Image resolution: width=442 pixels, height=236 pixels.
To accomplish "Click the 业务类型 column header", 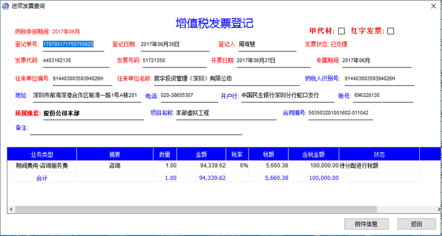I will [x=42, y=154].
